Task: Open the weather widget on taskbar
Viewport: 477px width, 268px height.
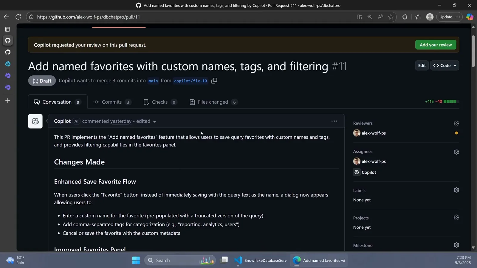Action: 16,260
